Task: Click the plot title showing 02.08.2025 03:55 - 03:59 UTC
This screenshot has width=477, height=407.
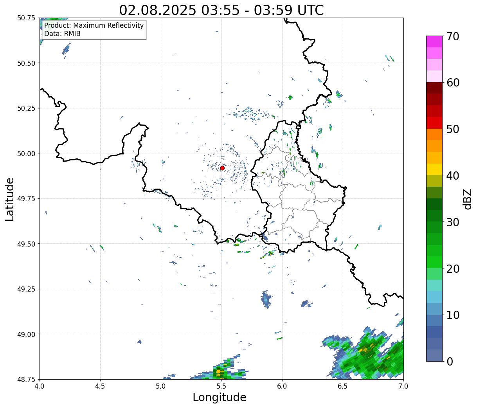Action: (x=221, y=10)
